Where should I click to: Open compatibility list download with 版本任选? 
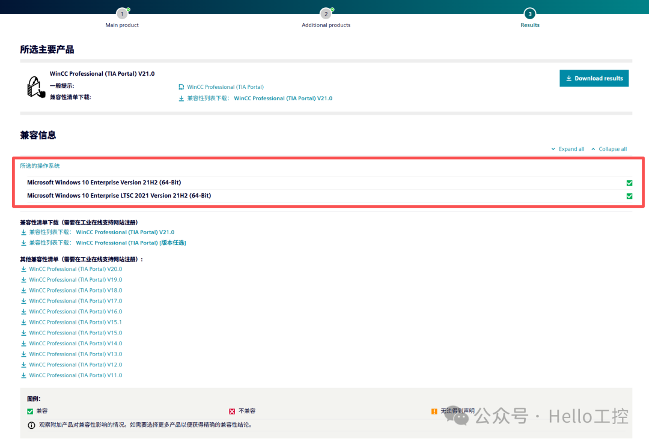107,243
